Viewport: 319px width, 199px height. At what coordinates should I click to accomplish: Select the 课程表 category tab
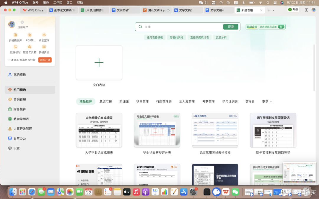(250, 101)
